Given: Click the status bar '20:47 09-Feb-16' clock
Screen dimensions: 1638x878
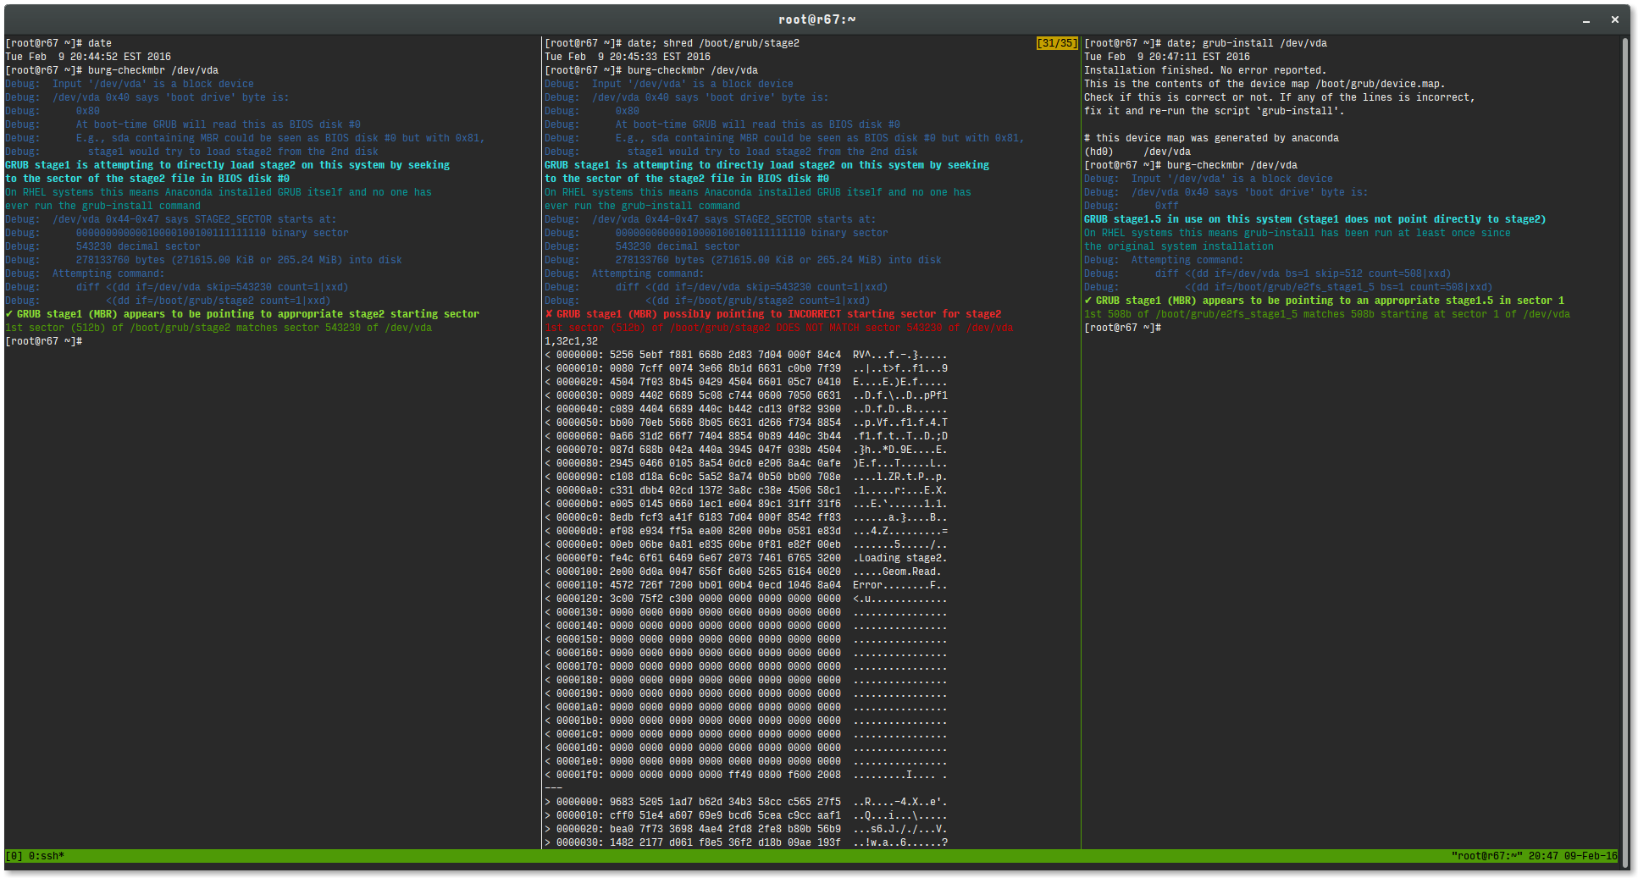Looking at the screenshot, I should coord(1573,856).
